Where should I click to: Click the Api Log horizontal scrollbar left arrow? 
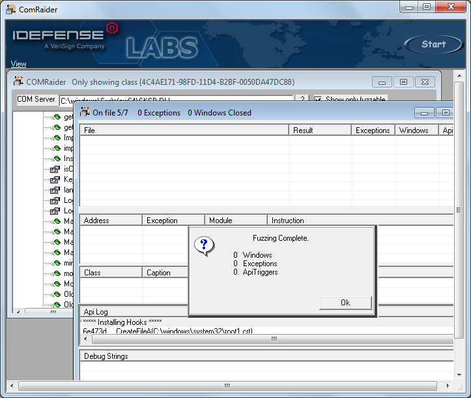86,339
